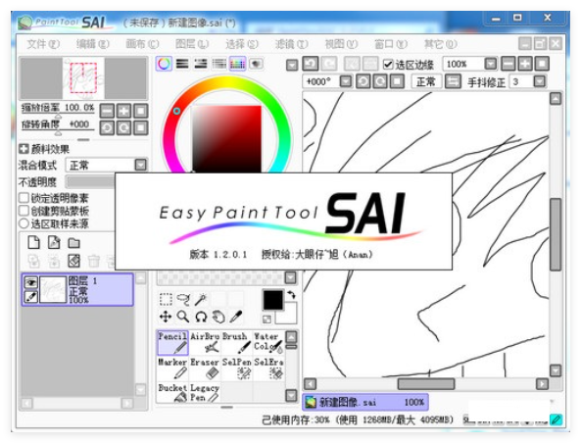
Task: Select the Eyedropper color picker tool
Action: (236, 317)
